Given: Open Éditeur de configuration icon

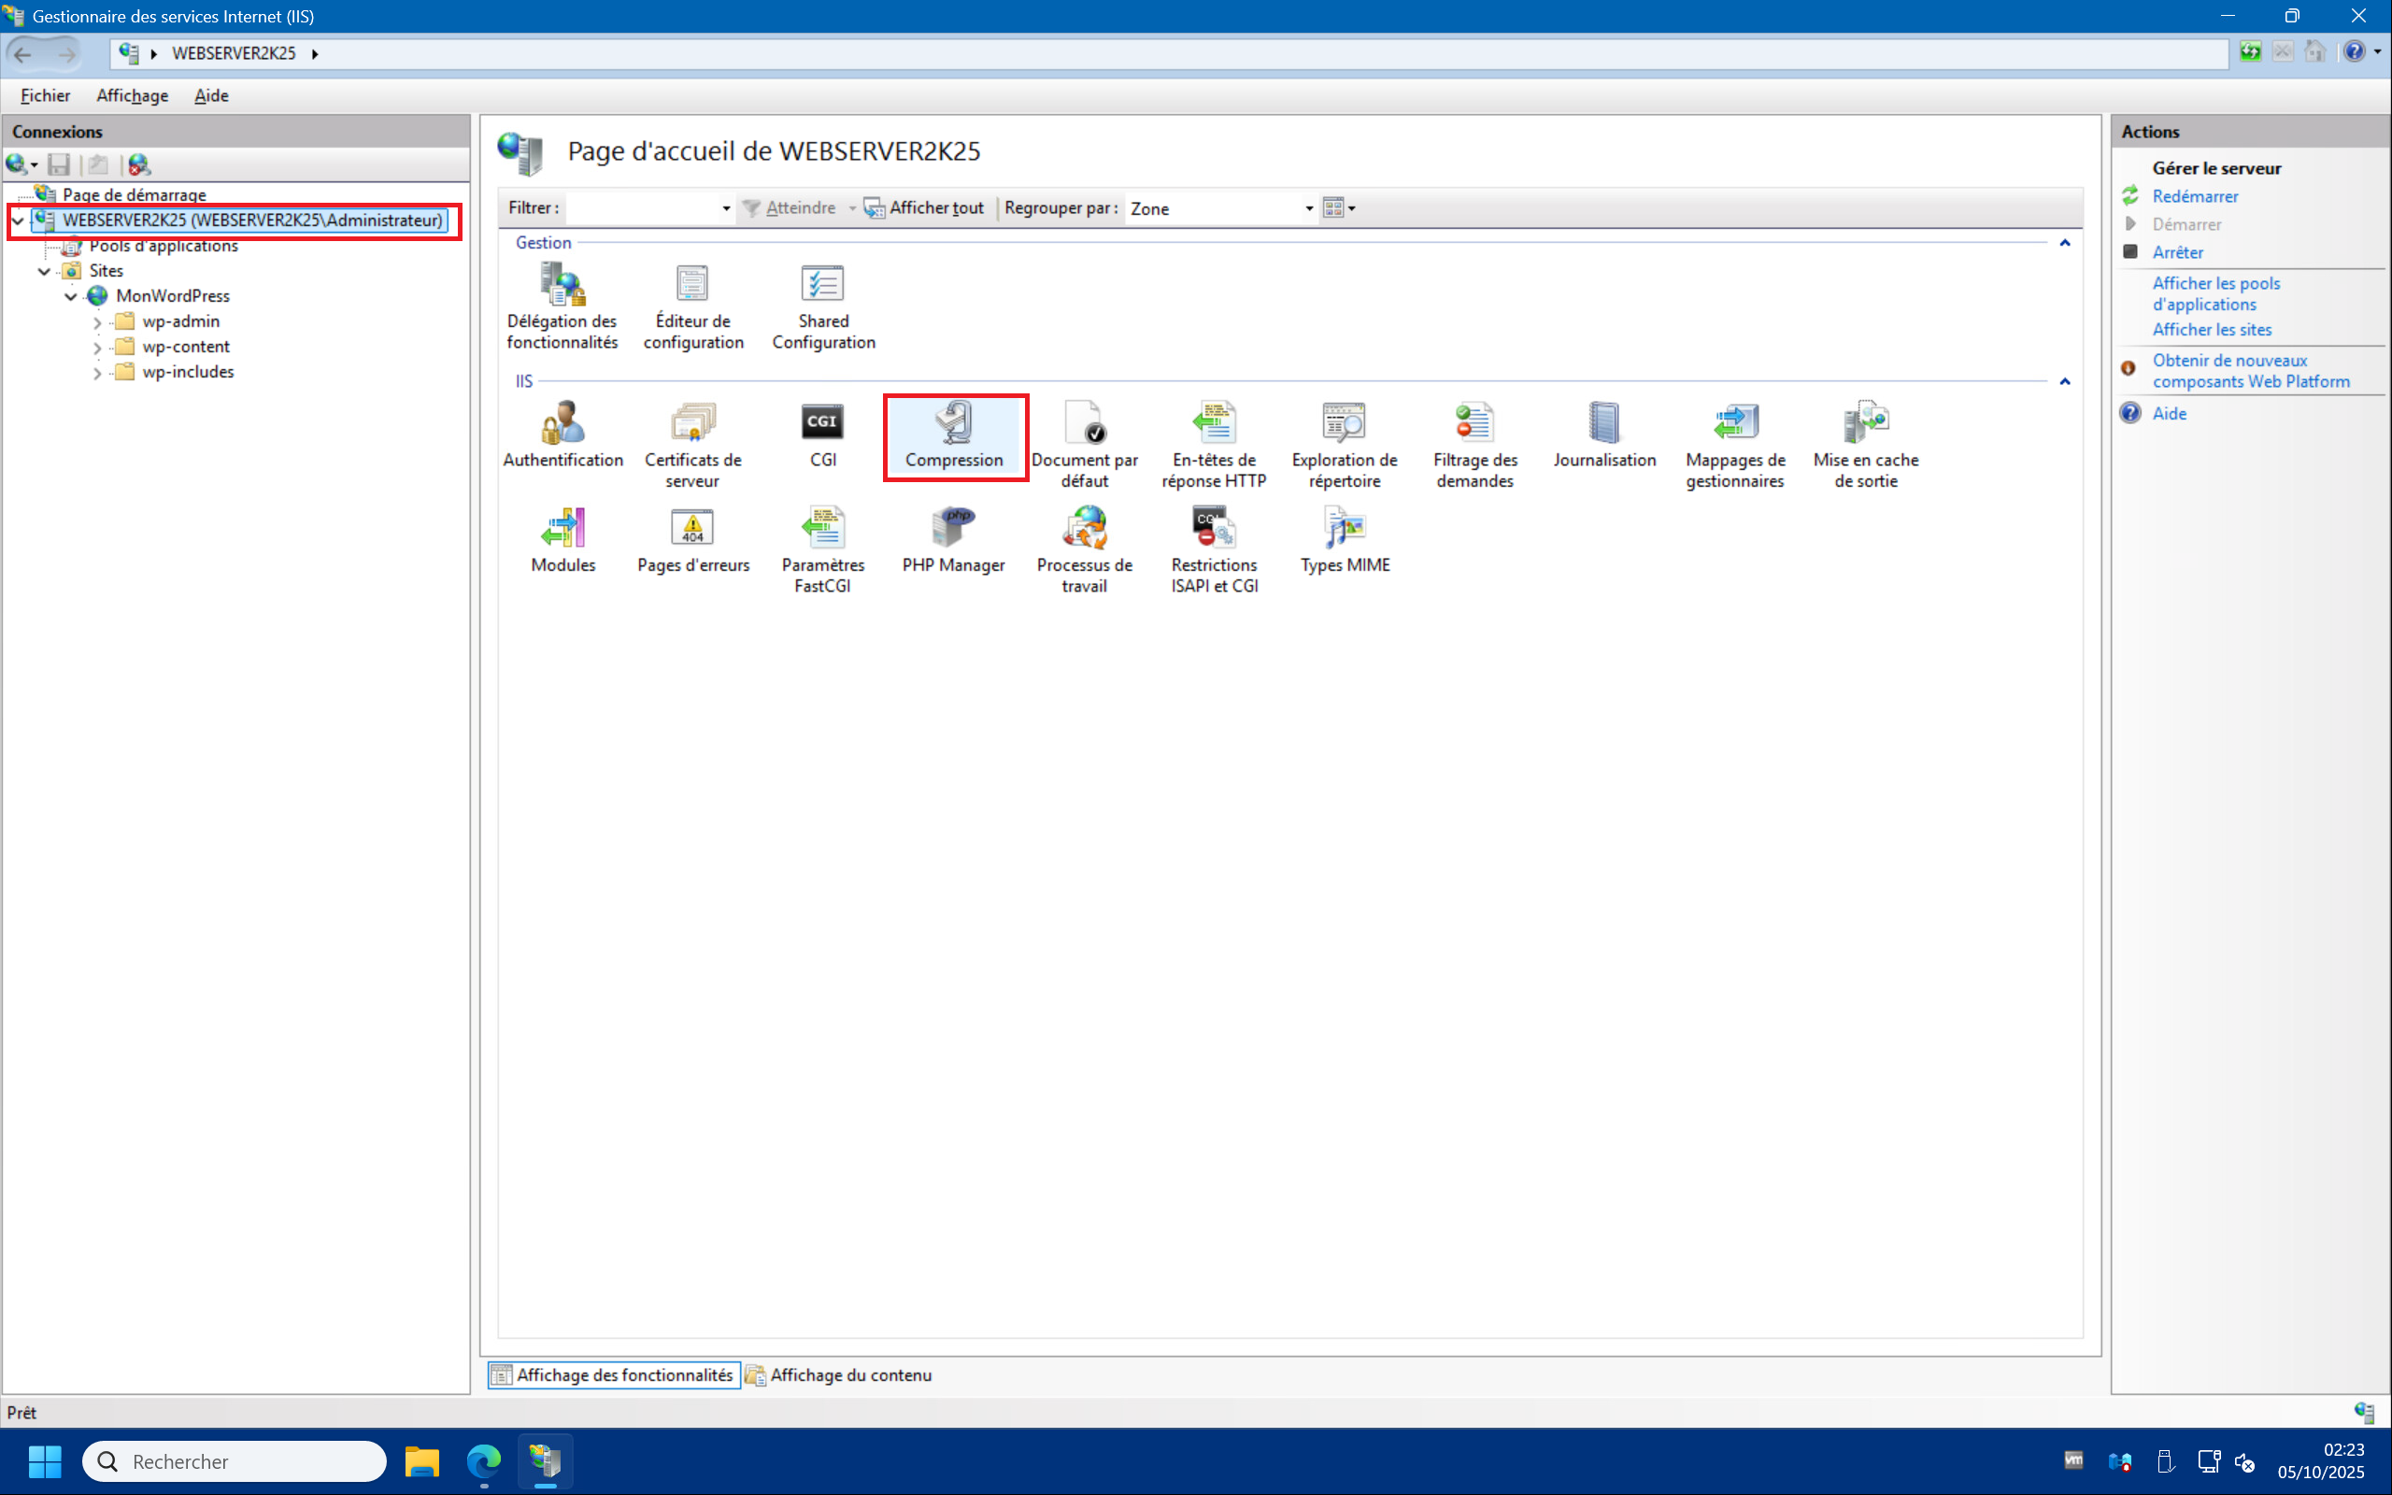Looking at the screenshot, I should (693, 306).
